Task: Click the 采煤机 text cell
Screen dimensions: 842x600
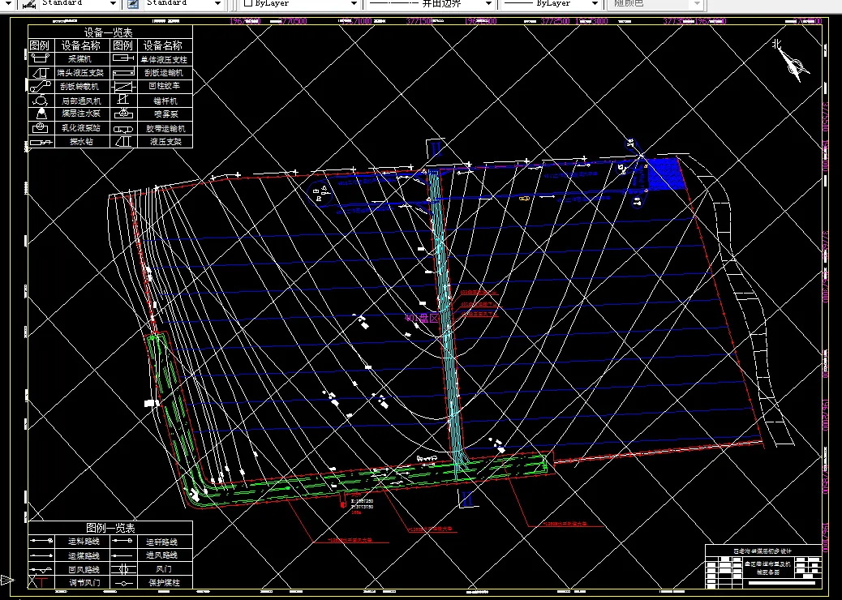Action: pos(80,58)
